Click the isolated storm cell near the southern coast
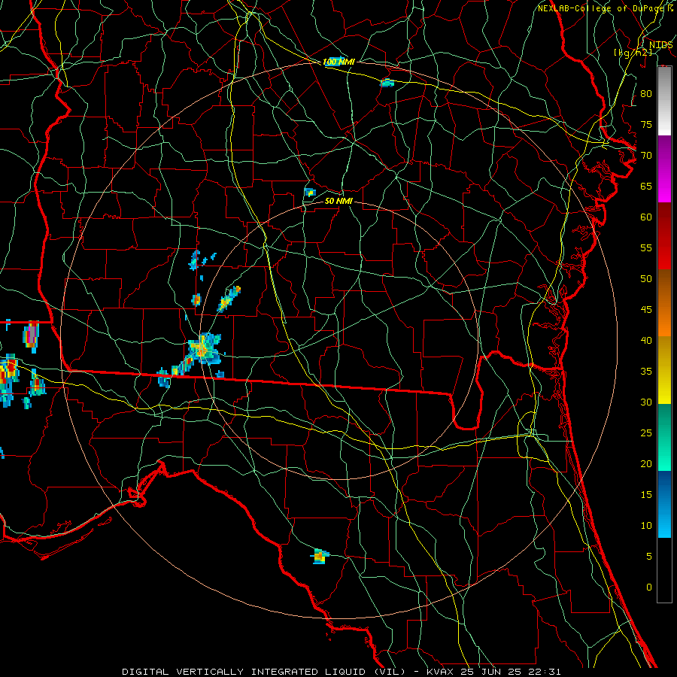677x677 pixels. click(320, 556)
